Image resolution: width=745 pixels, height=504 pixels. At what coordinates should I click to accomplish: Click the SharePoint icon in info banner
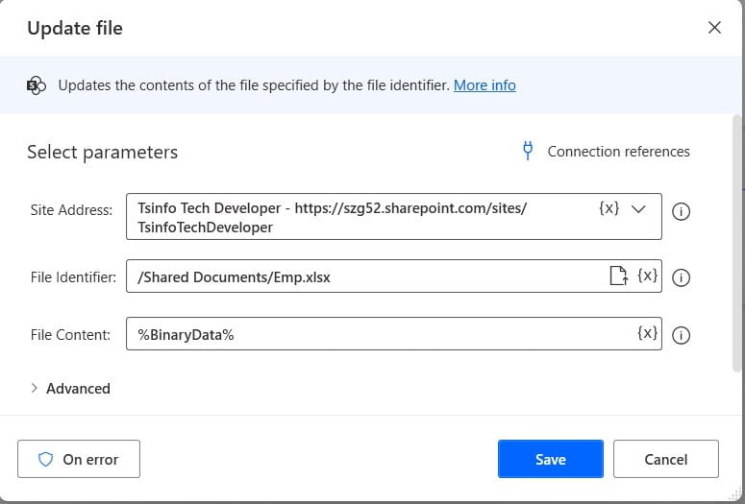37,85
